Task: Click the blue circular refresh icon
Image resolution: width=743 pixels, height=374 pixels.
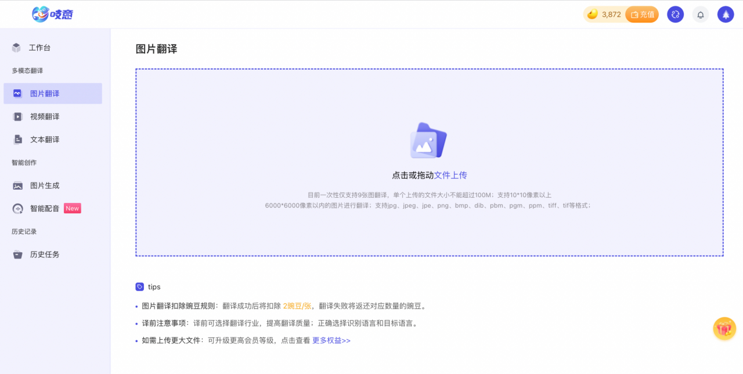Action: point(675,14)
